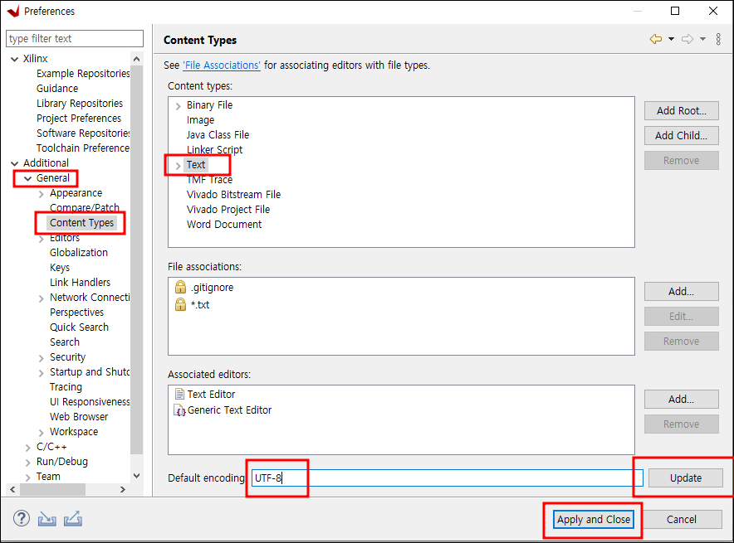Select the .gitignore lock icon entry
This screenshot has height=543, width=734.
(180, 287)
